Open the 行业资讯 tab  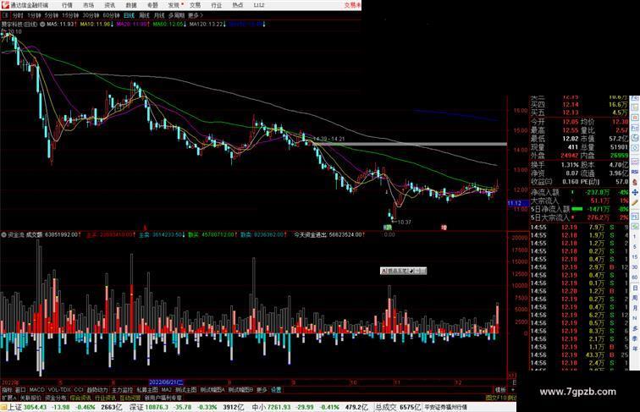pos(105,398)
